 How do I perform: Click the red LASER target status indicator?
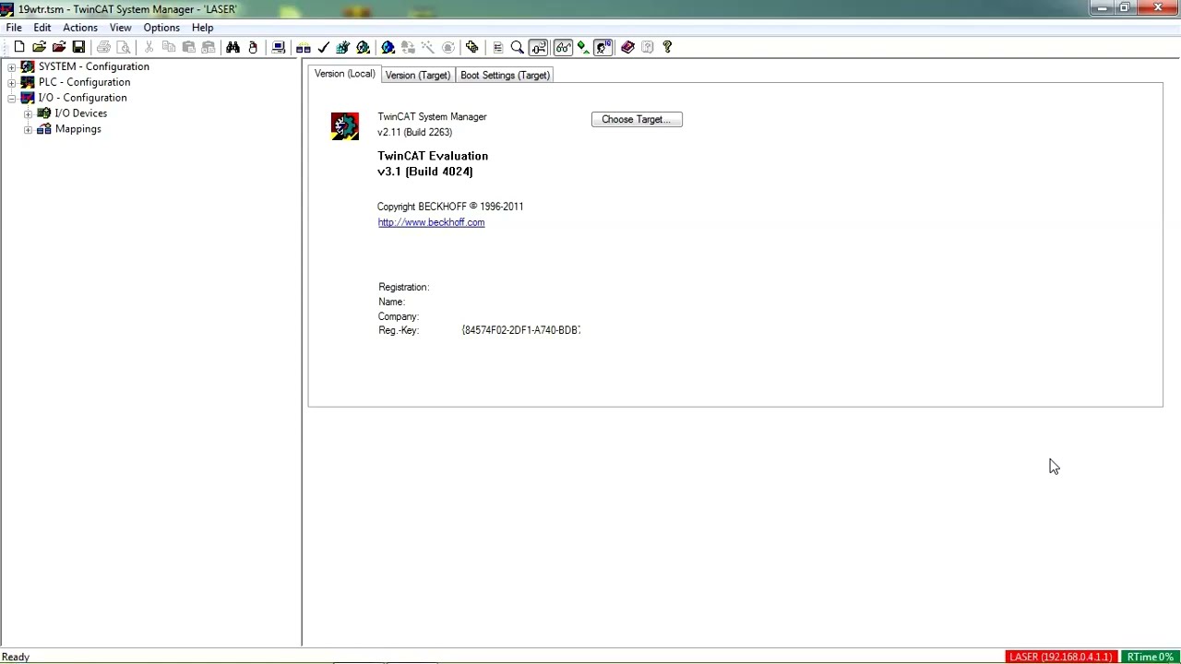1061,657
